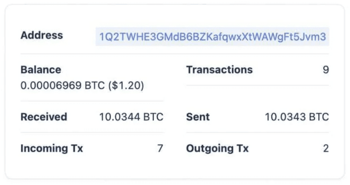Click the Received label

pos(44,117)
